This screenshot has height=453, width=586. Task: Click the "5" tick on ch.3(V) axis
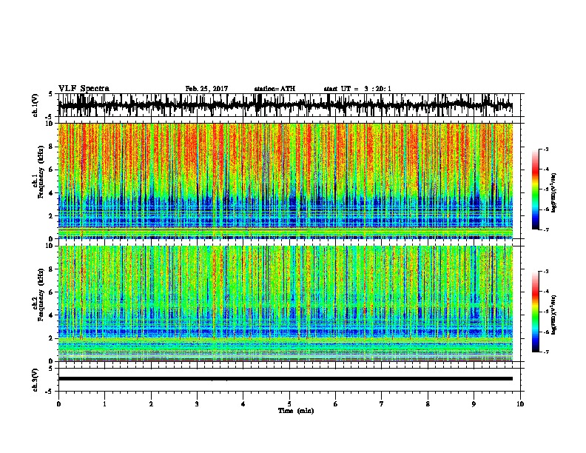tap(50, 369)
